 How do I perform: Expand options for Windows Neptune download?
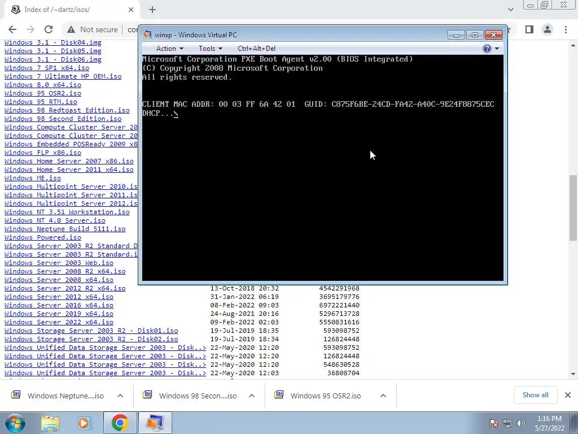(120, 396)
